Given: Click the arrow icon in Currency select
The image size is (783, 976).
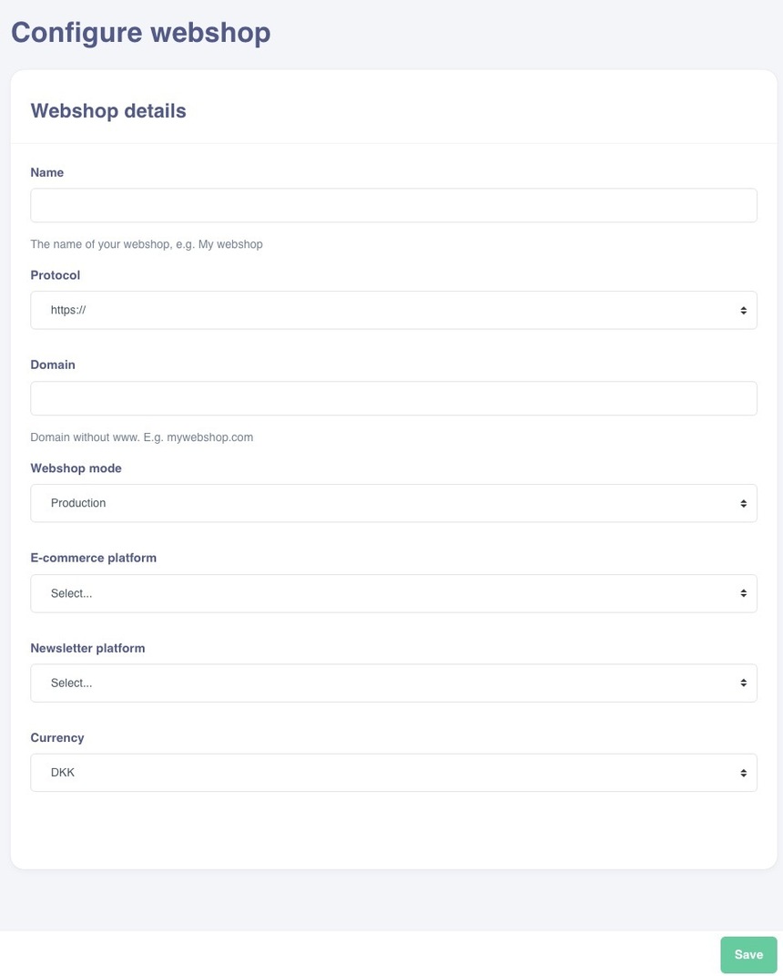Looking at the screenshot, I should coord(743,774).
